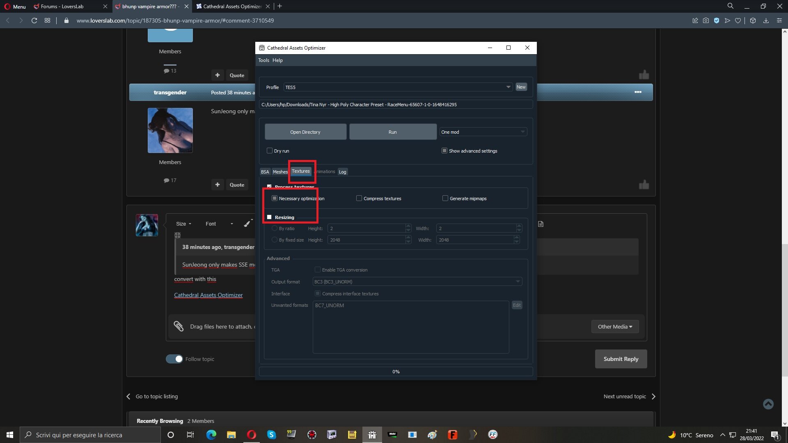
Task: Show hidden system tray icons chevron
Action: pos(722,435)
